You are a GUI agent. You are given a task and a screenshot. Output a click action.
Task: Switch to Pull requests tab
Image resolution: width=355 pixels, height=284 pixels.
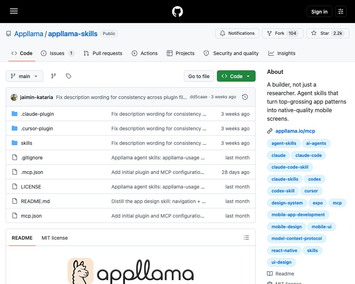[103, 53]
